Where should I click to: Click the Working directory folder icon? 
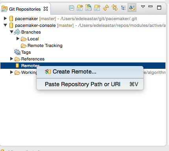pos(17,72)
